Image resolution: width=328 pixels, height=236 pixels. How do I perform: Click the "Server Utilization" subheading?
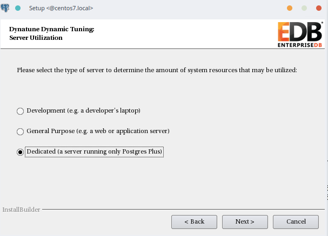(x=36, y=38)
